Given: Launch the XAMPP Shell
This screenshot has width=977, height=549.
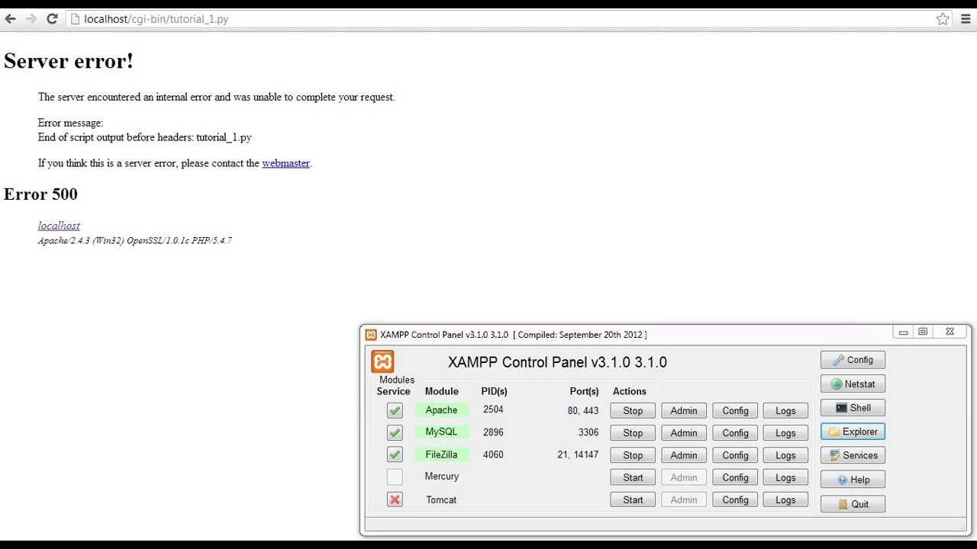Looking at the screenshot, I should (x=853, y=408).
